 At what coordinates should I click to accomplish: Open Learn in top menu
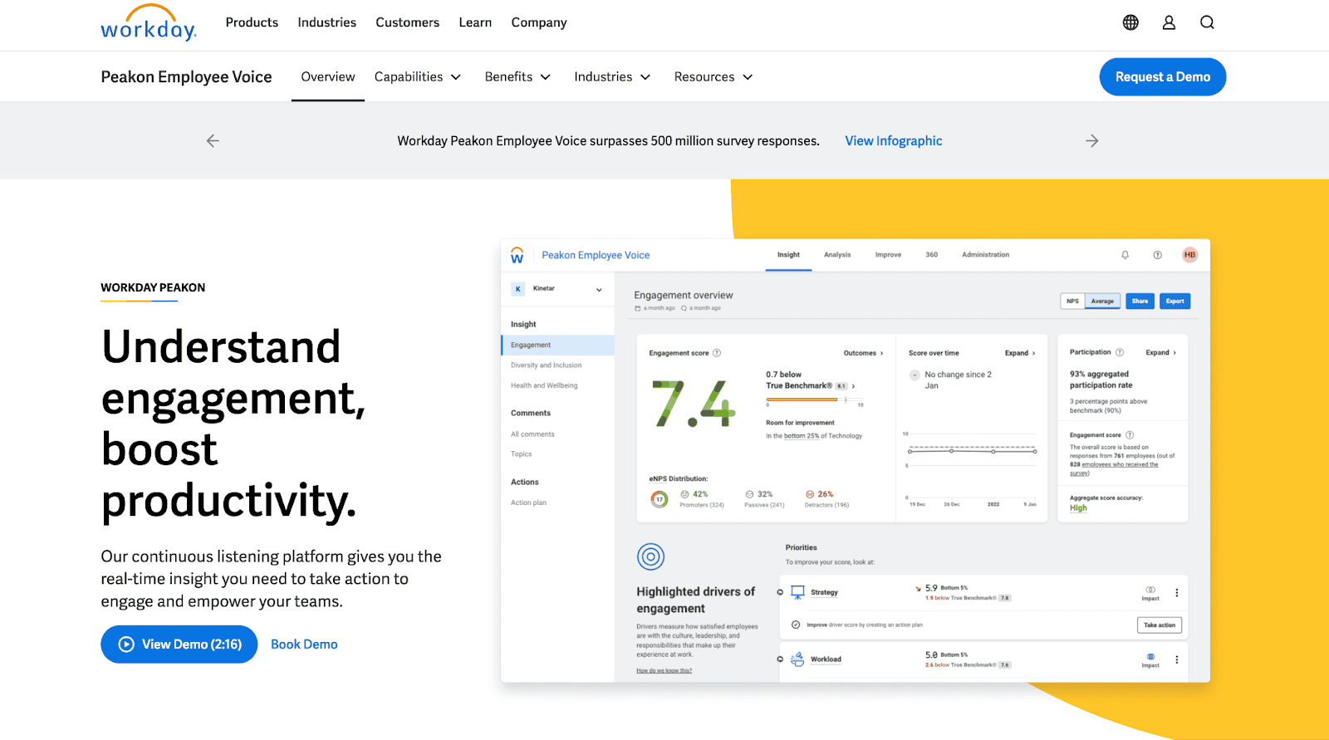475,22
